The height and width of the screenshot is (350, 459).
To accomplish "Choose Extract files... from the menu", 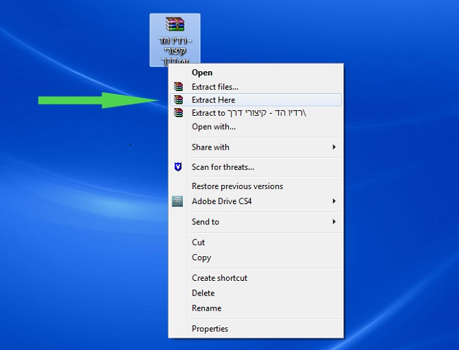I will (256, 87).
